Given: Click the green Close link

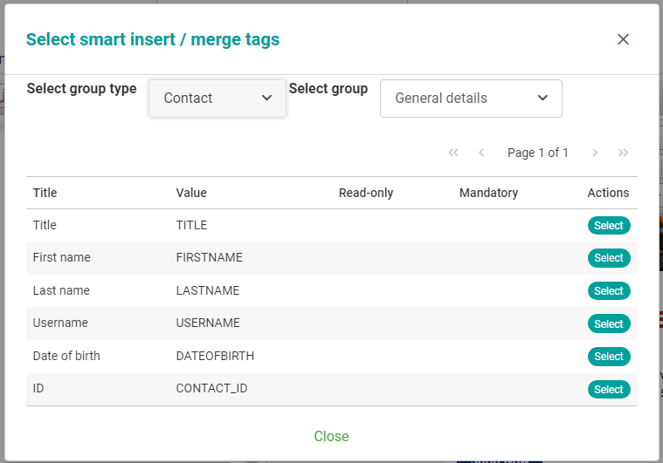Looking at the screenshot, I should tap(331, 436).
